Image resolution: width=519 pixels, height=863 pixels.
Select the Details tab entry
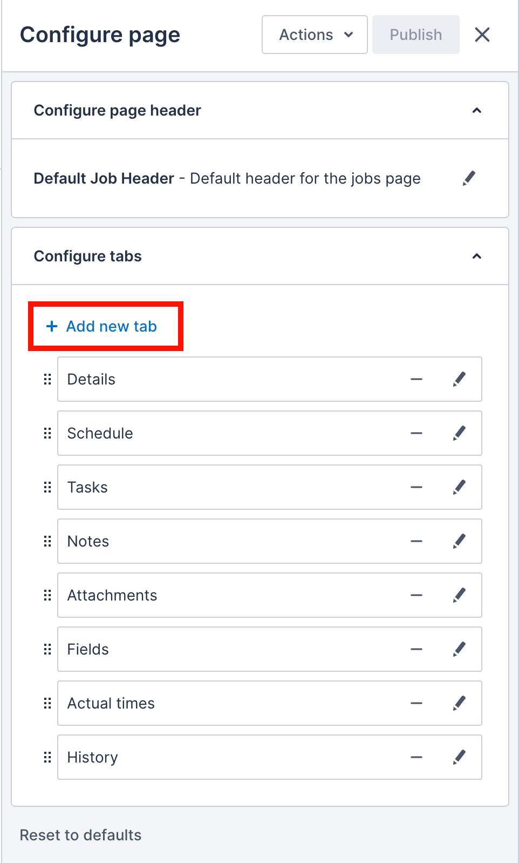[216, 379]
